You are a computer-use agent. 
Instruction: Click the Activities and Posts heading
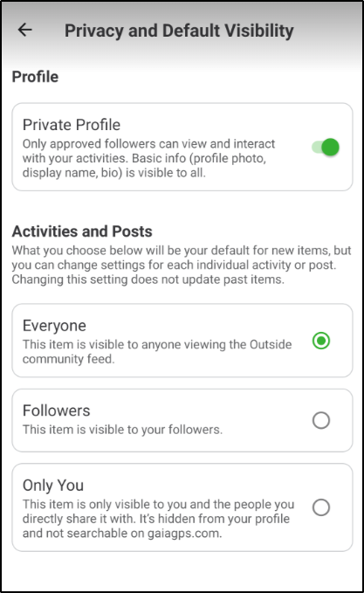[x=82, y=231]
